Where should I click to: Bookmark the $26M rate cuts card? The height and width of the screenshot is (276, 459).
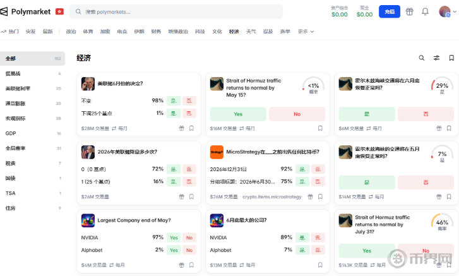191,196
